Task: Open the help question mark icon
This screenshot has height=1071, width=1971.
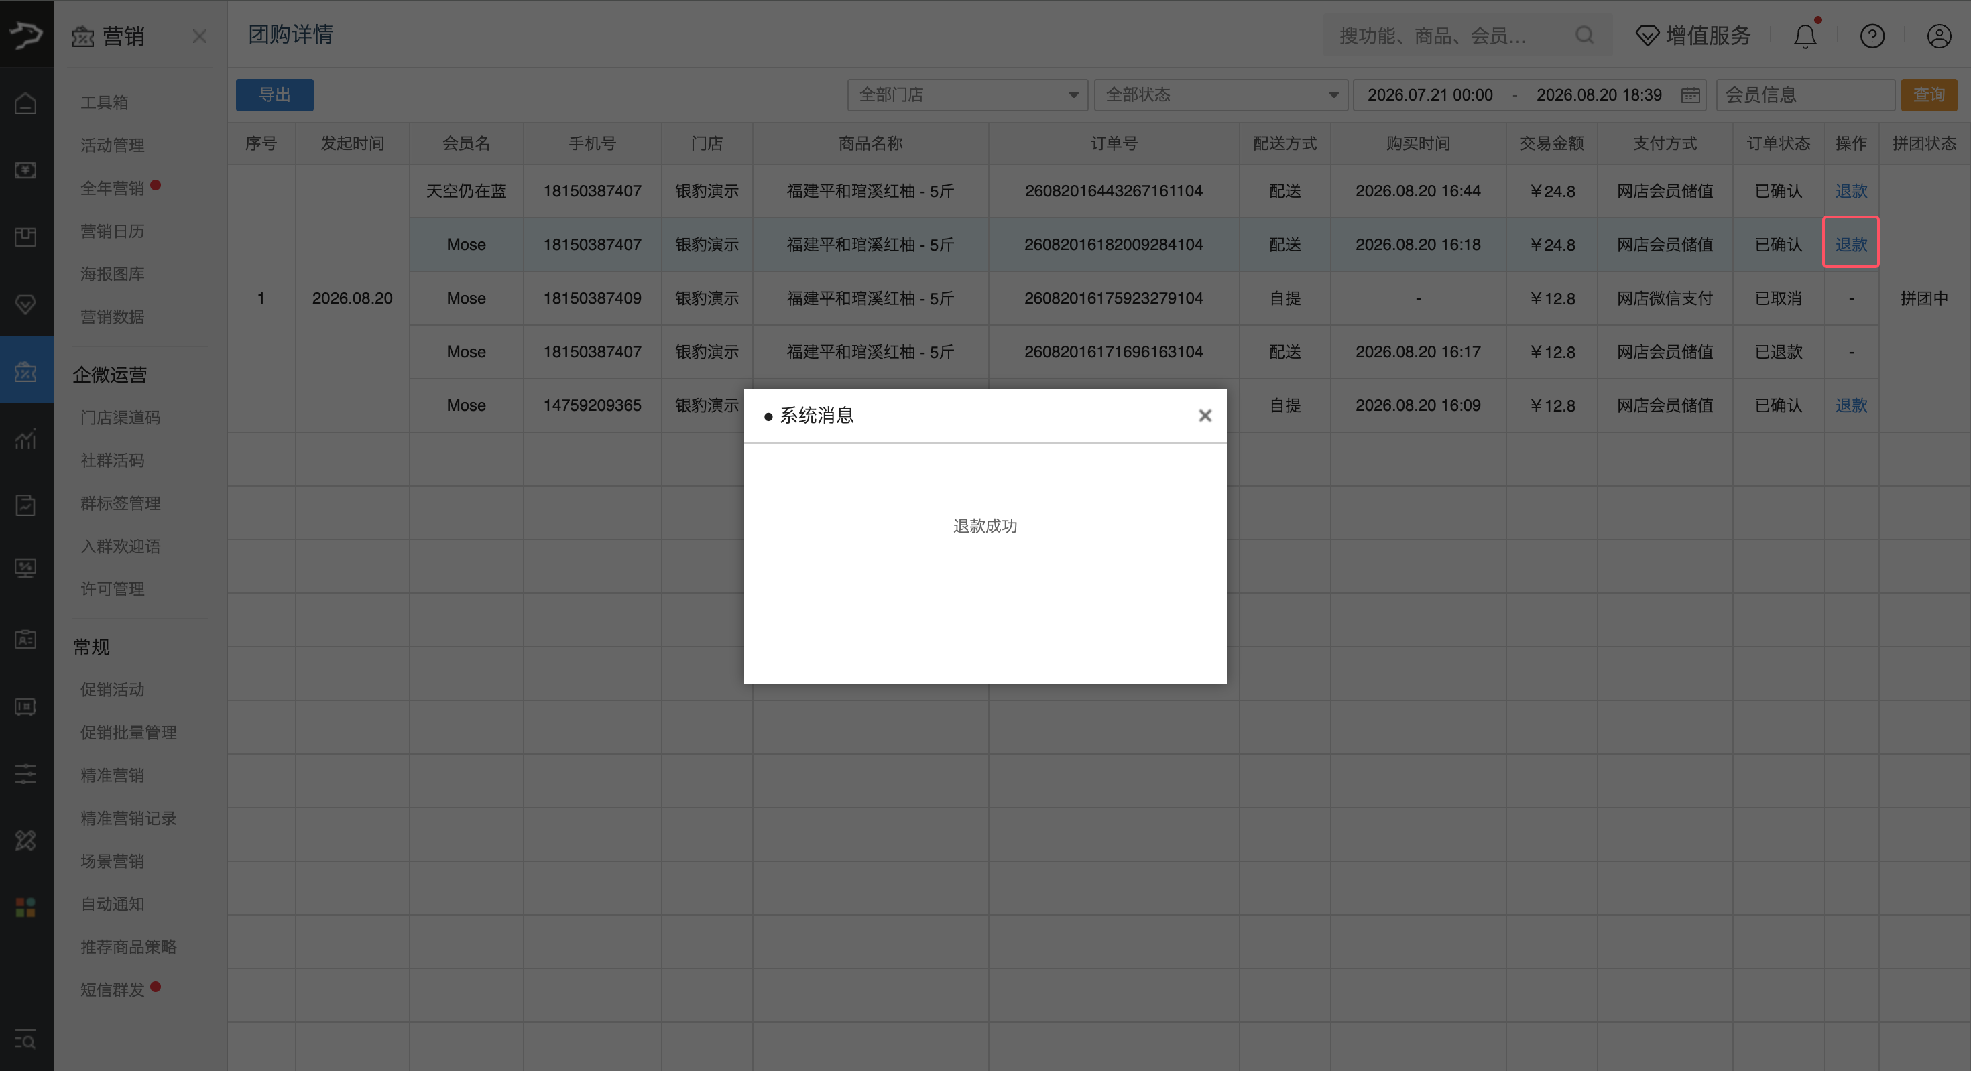Action: click(x=1872, y=36)
